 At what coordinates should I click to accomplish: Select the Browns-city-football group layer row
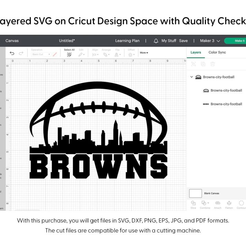[216, 77]
